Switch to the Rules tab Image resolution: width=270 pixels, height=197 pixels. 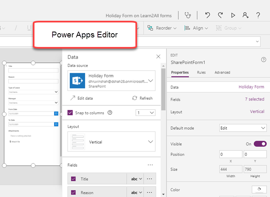(201, 72)
